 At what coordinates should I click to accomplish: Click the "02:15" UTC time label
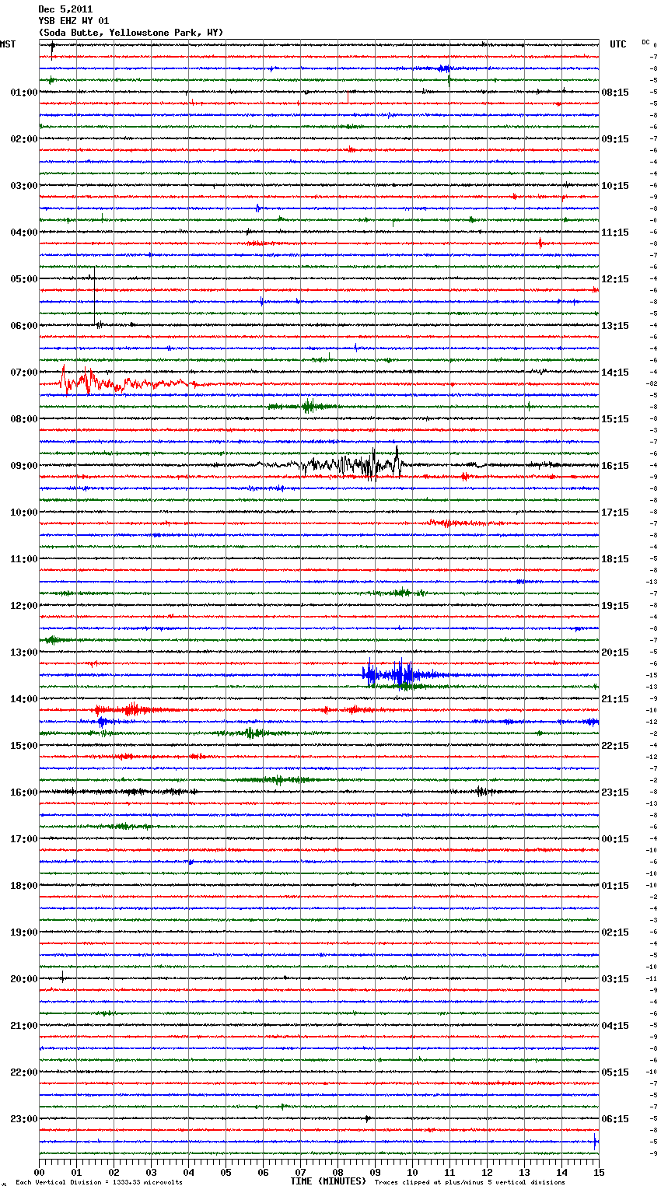tap(615, 932)
